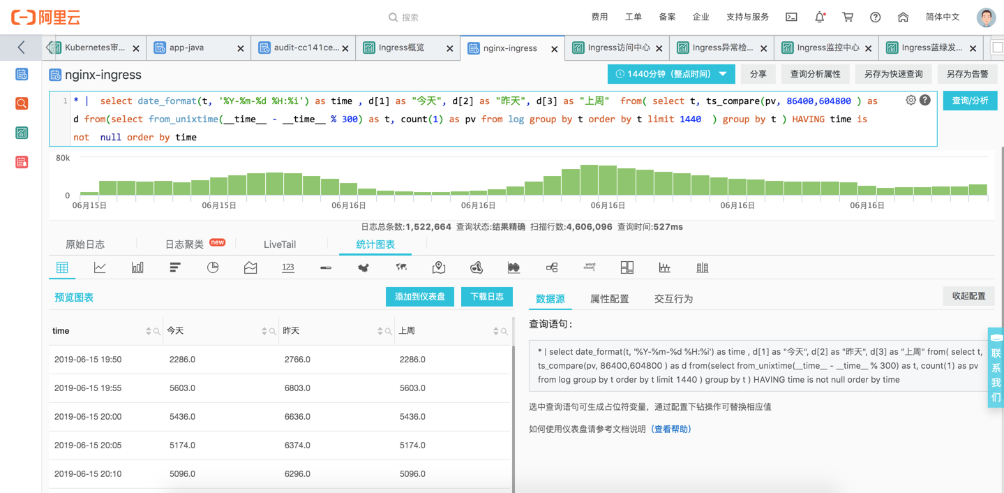The image size is (1004, 493).
Task: Open the shopping cart icon
Action: (x=848, y=17)
